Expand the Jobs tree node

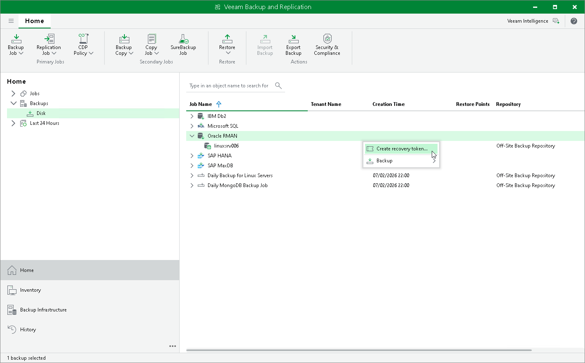pos(13,94)
